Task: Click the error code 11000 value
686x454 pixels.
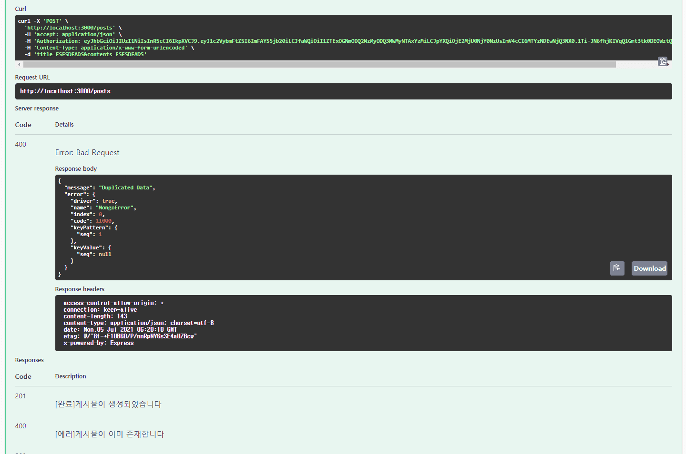Action: [x=103, y=221]
